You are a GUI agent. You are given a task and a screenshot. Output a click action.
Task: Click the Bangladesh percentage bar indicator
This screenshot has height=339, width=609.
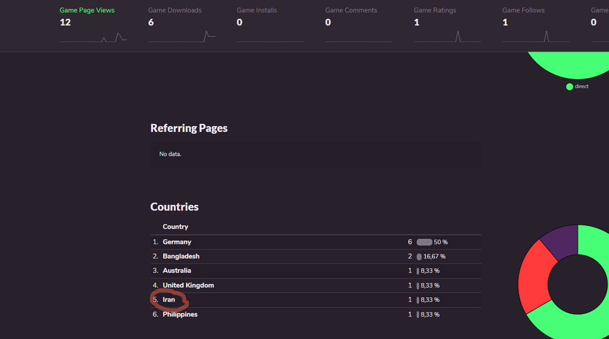(x=420, y=257)
